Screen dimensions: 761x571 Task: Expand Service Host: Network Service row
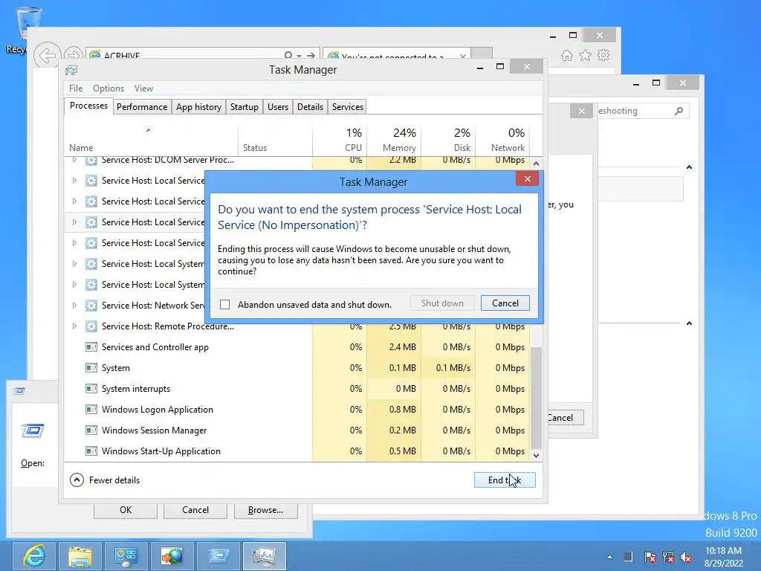[x=74, y=306]
